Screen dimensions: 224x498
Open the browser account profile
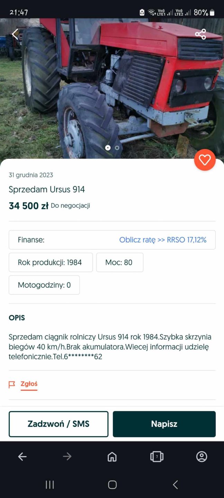tap(202, 457)
